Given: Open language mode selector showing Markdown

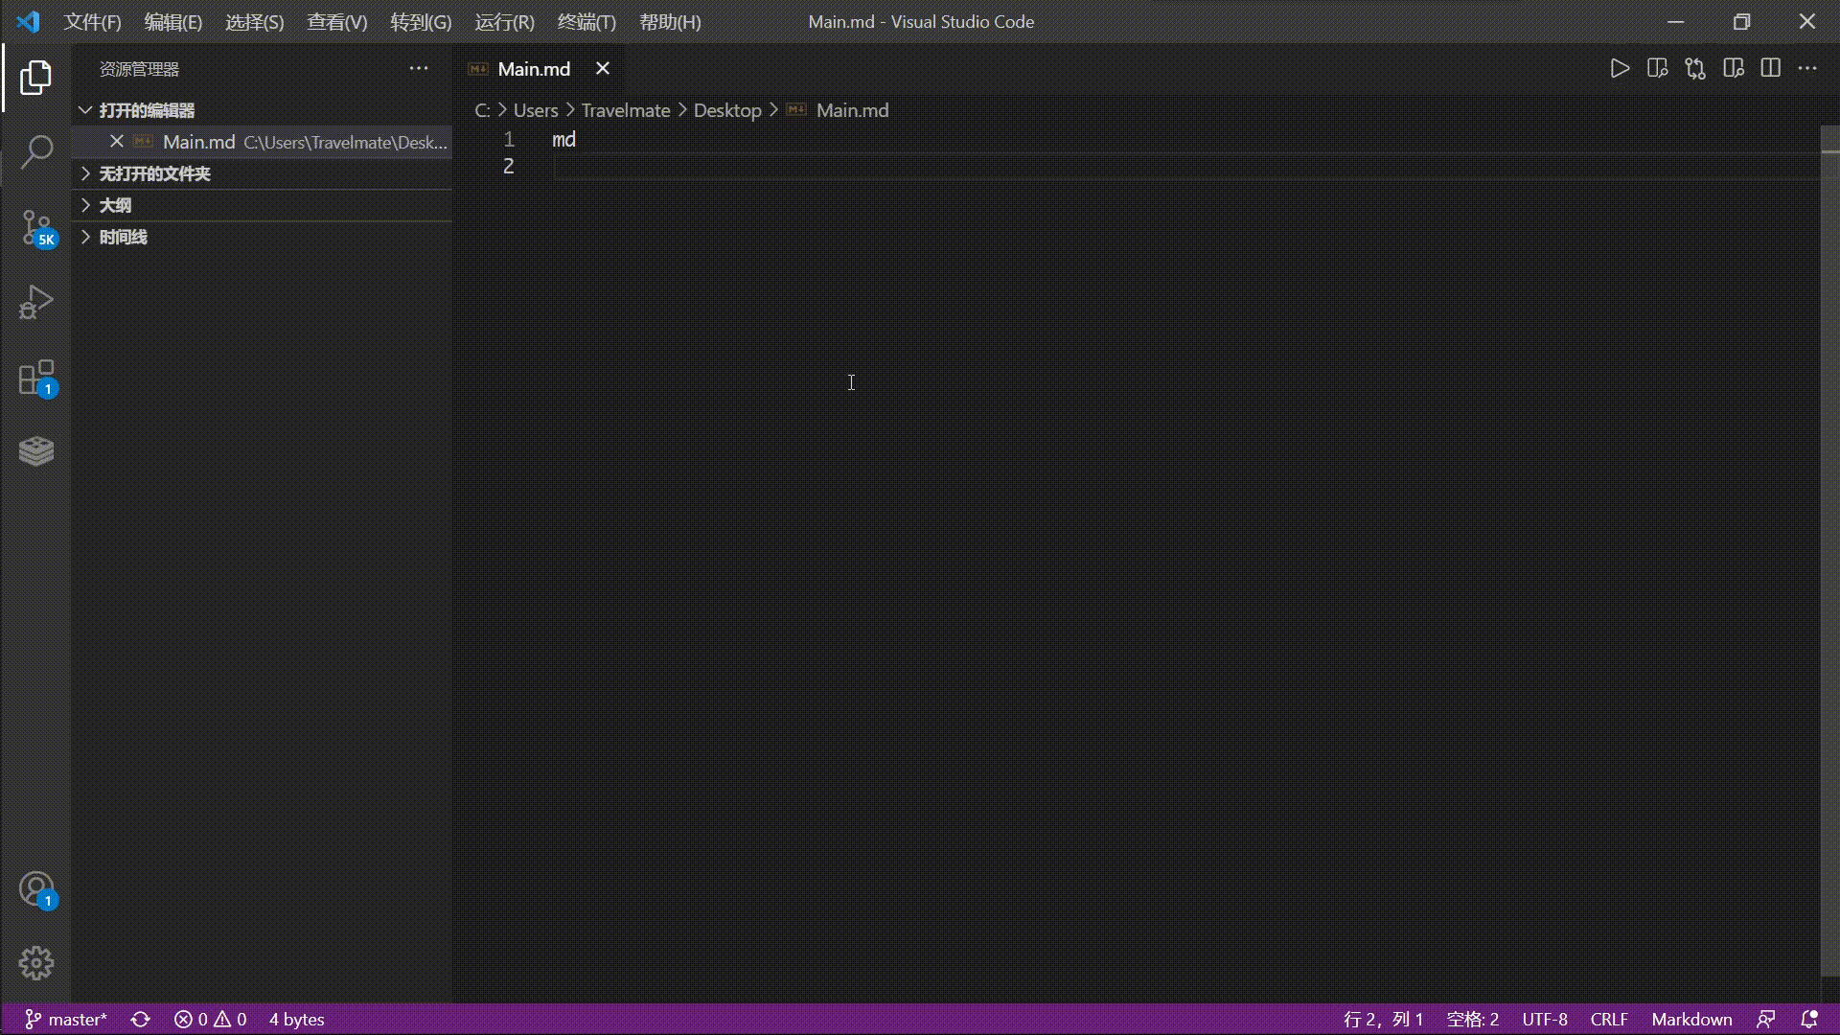Looking at the screenshot, I should [1691, 1019].
